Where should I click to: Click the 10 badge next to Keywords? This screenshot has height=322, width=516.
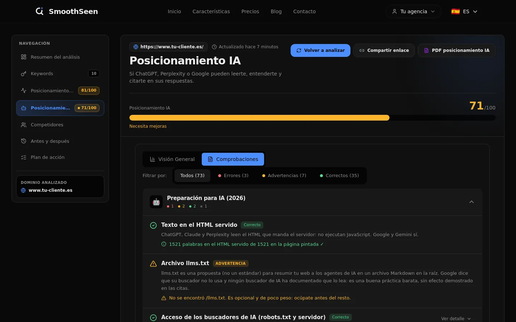94,74
